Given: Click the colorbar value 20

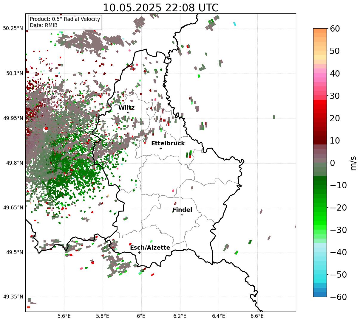Looking at the screenshot, I should click(335, 118).
